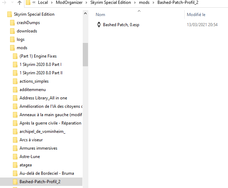Open the recent locations dropdown arrow
The image size is (228, 188).
[x=12, y=2]
